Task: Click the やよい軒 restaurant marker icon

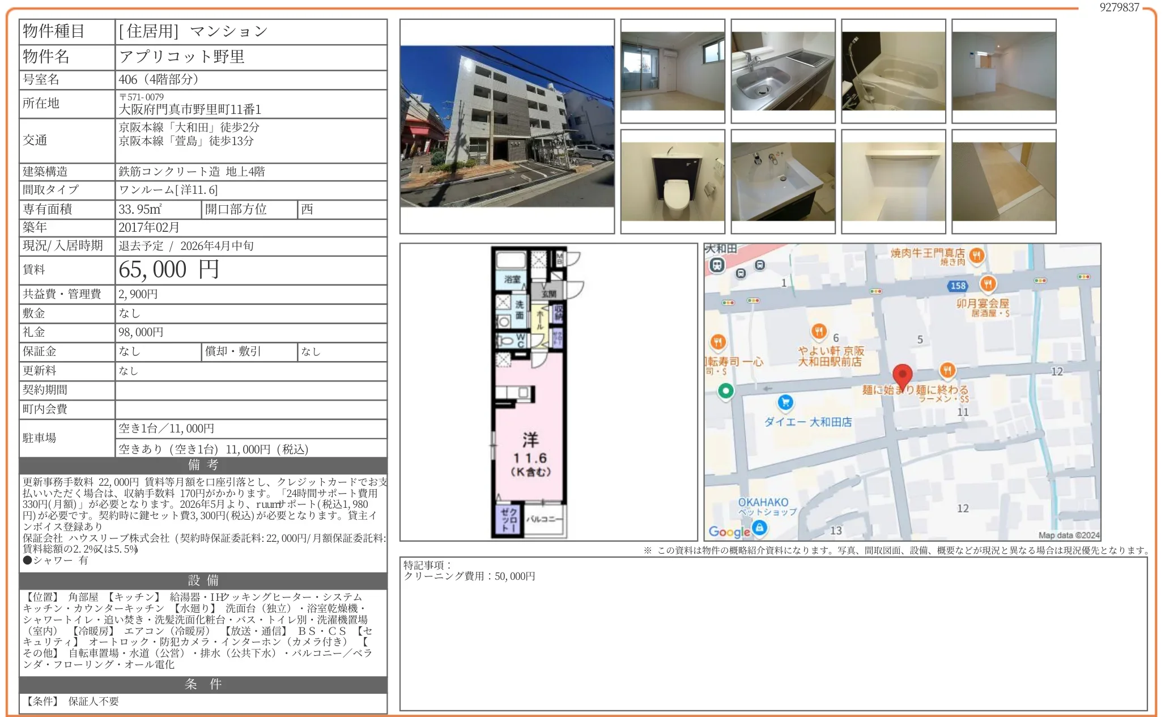Action: [x=819, y=331]
